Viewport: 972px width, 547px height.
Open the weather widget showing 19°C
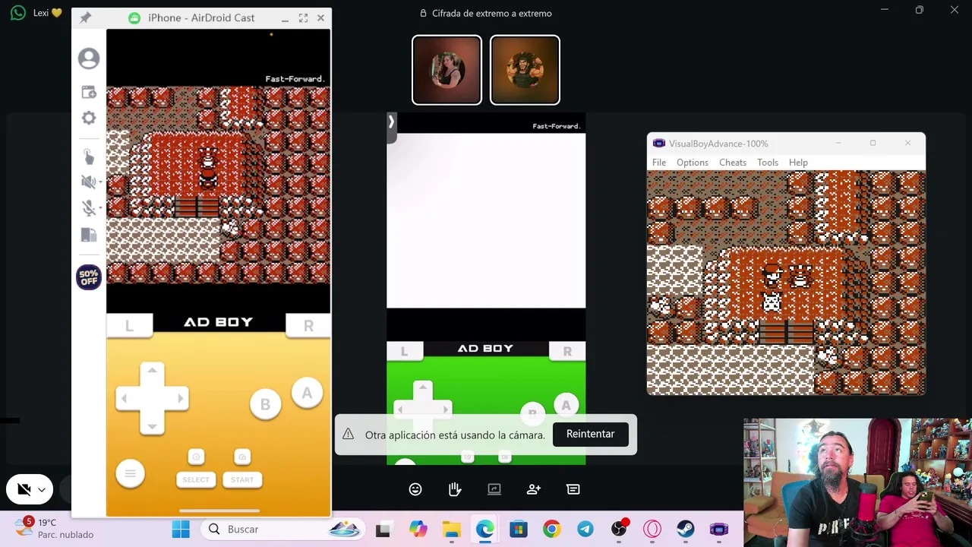click(x=53, y=529)
